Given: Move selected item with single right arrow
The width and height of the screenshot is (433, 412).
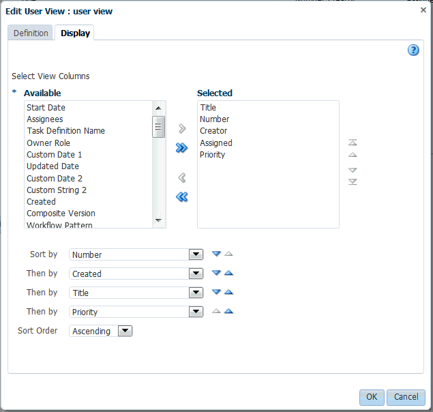Looking at the screenshot, I should click(182, 128).
